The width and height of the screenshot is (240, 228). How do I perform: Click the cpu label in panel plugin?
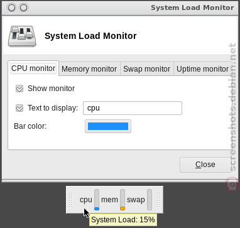point(86,200)
